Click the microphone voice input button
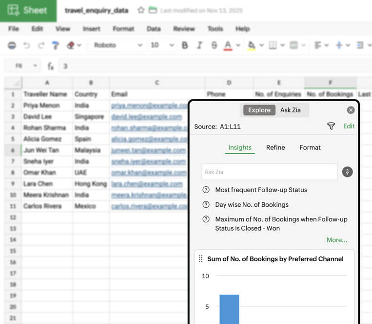The width and height of the screenshot is (372, 324). click(347, 172)
